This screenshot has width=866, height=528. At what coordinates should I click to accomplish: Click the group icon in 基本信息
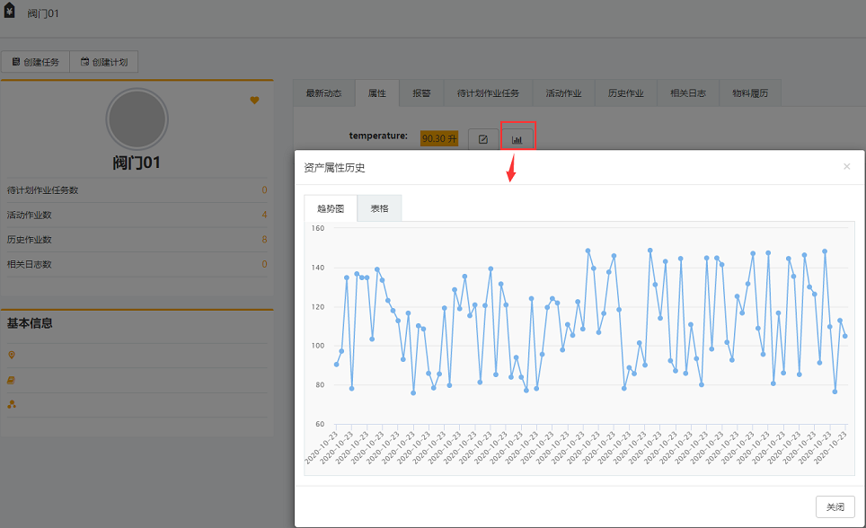click(x=12, y=404)
